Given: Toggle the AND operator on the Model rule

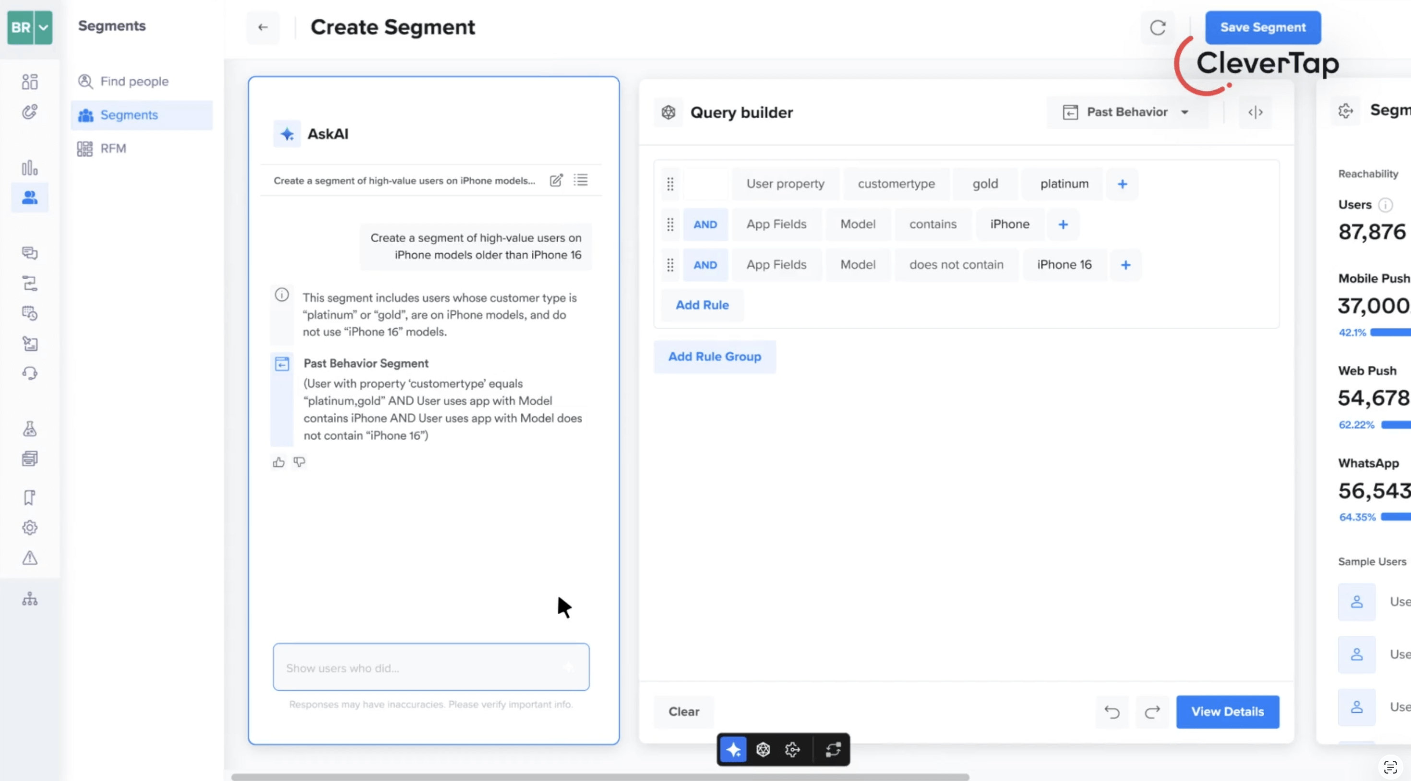Looking at the screenshot, I should click(705, 224).
